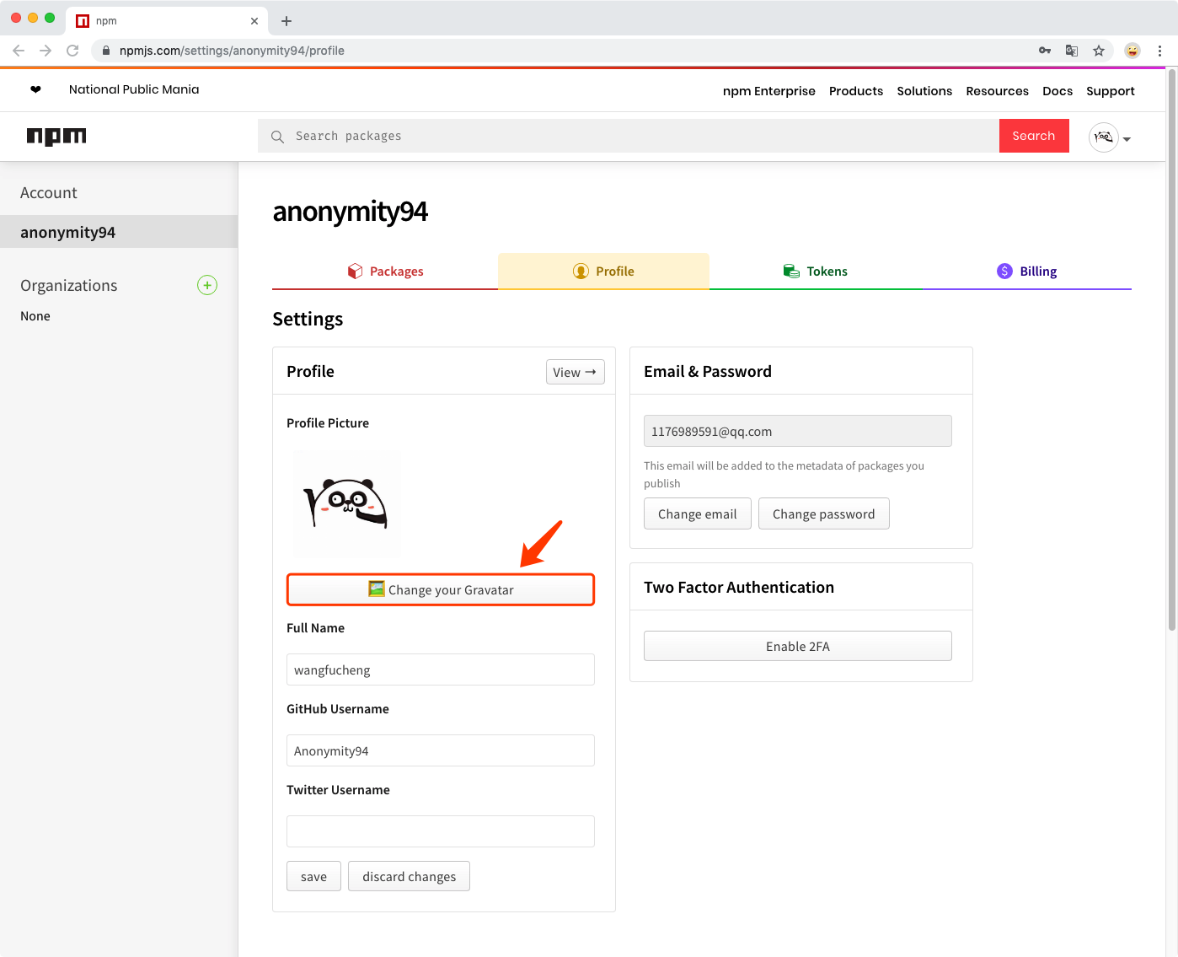Click the panda profile picture
The image size is (1178, 957).
(346, 503)
